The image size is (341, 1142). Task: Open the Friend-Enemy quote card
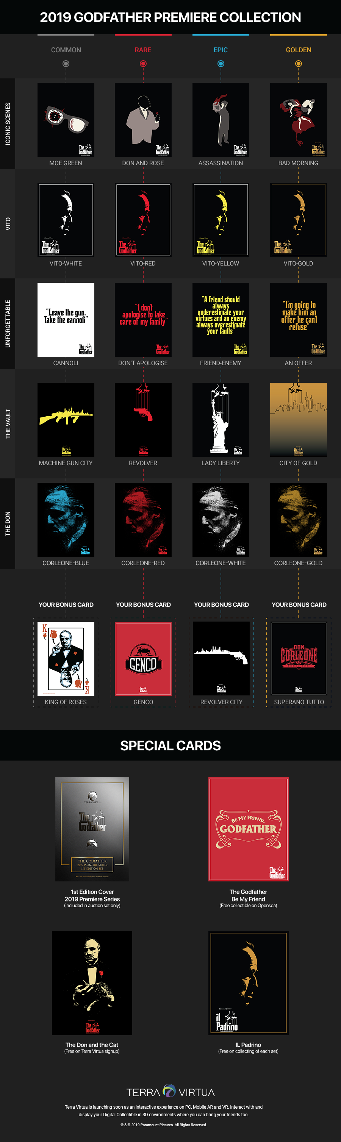point(221,320)
